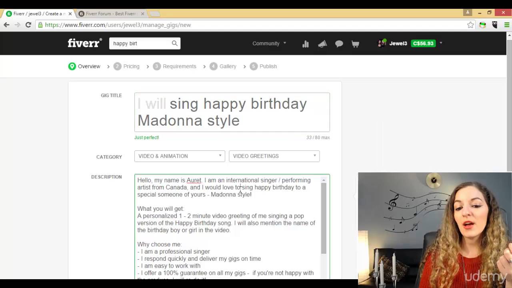
Task: Click the "DESCRIPTION" label
Action: pyautogui.click(x=106, y=177)
